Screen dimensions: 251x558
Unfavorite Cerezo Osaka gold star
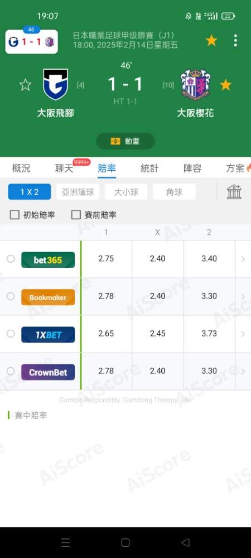click(225, 85)
